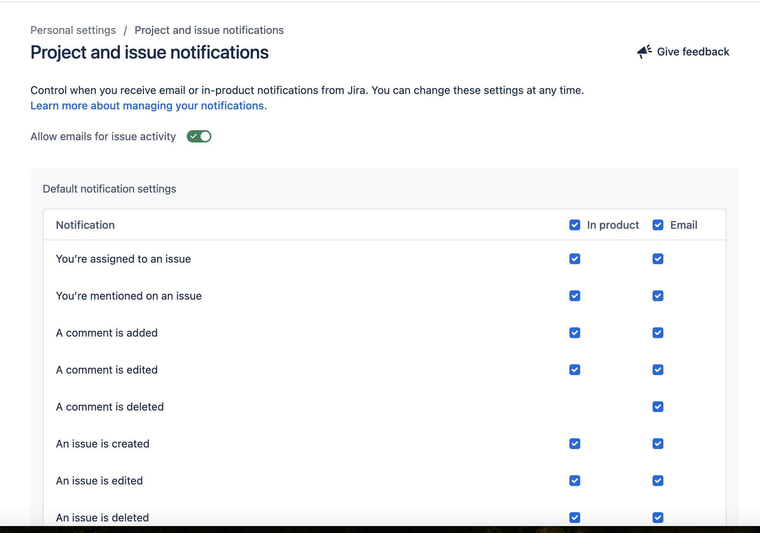Viewport: 760px width, 533px height.
Task: Uncheck In product for A comment is added
Action: (574, 333)
